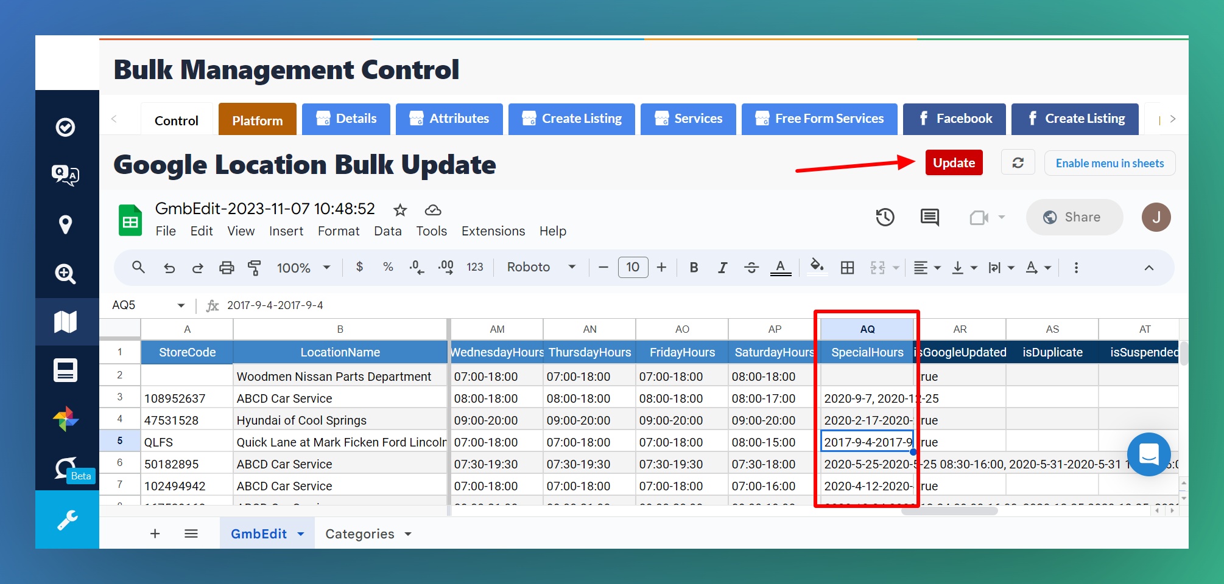
Task: Undo the last action
Action: pos(169,268)
